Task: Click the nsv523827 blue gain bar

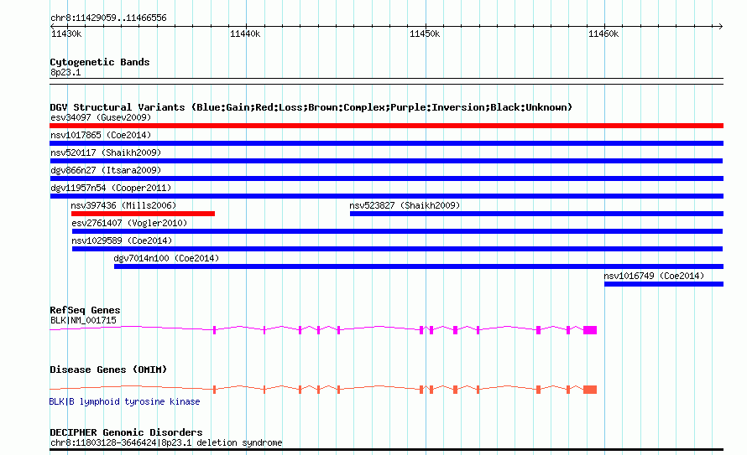Action: click(x=536, y=214)
